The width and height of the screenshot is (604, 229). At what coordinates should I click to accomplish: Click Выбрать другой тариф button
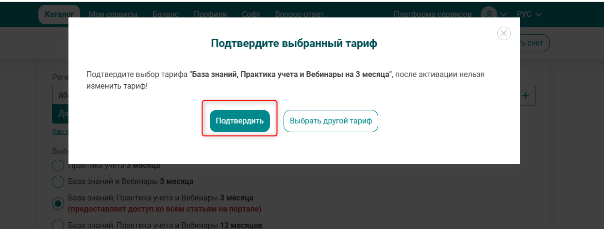pos(331,121)
